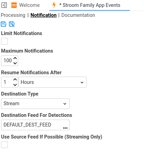
Task: Enable the Limit Notifications checkbox
Action: [x=4, y=41]
